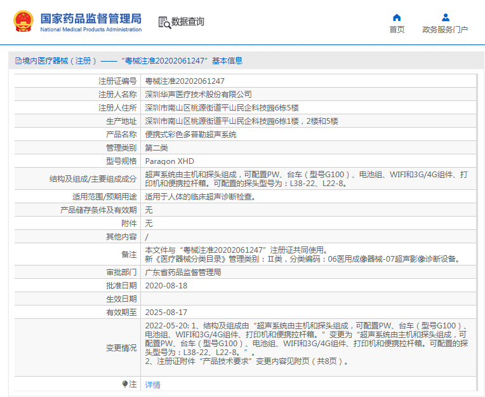Screen dimensions: 485x397
Task: Click the 第二类 management category value
Action: click(157, 147)
